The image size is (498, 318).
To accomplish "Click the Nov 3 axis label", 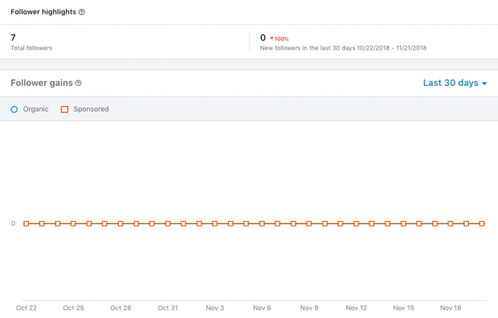I will click(214, 308).
